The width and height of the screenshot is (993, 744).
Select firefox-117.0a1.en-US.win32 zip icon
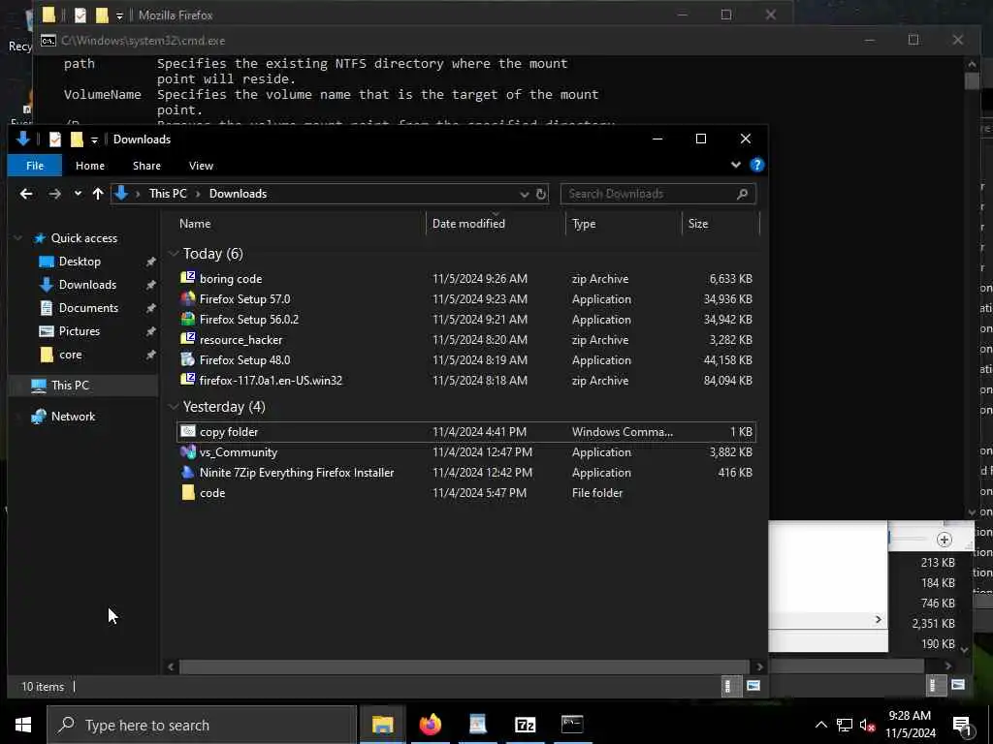[187, 380]
